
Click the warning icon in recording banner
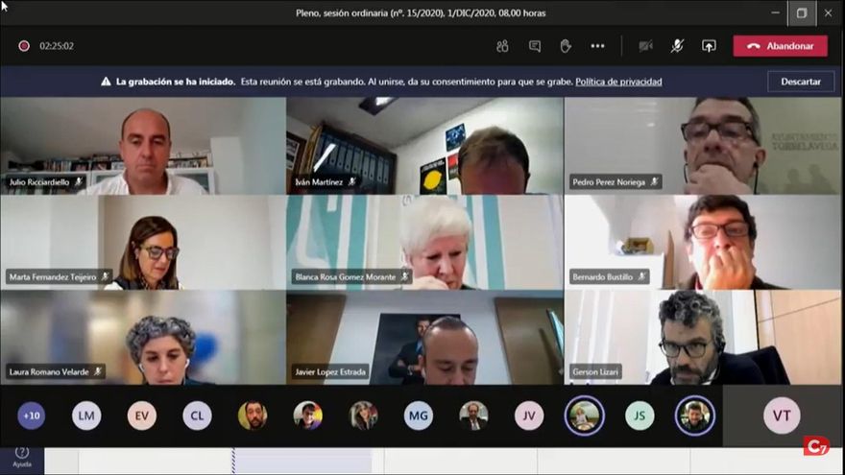(x=106, y=83)
